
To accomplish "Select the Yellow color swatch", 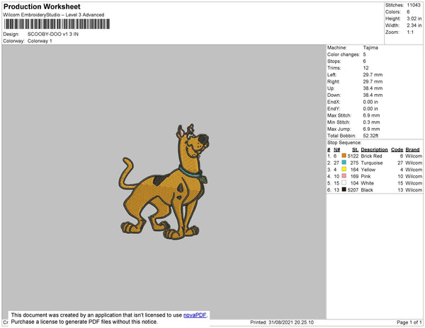I will (x=344, y=169).
